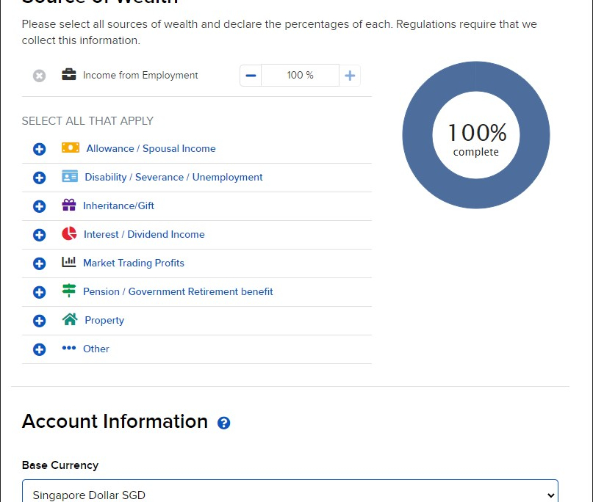Viewport: 593px width, 502px height.
Task: Click the 100 % percentage field
Action: pyautogui.click(x=300, y=76)
